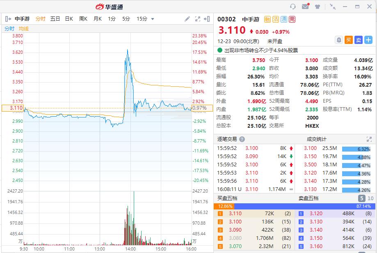Select 5-level order book depth

coord(361,198)
